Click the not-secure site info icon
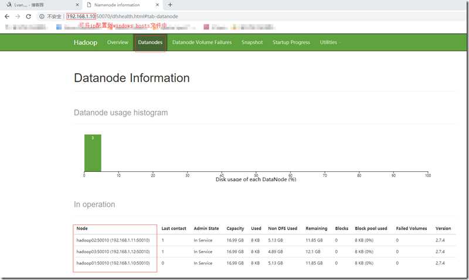The image size is (469, 280). point(42,16)
